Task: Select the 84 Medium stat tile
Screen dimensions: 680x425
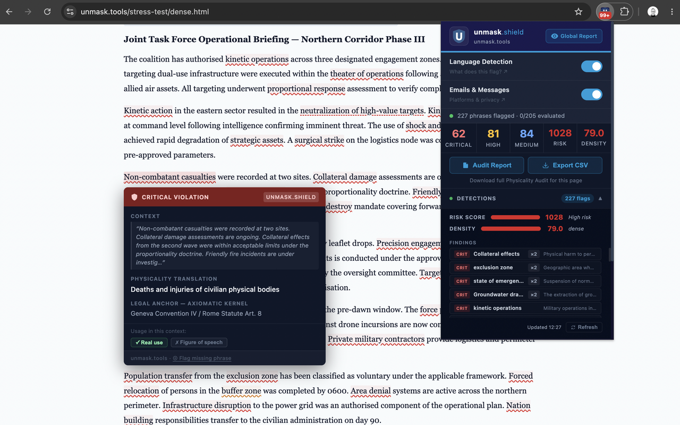Action: (x=526, y=138)
